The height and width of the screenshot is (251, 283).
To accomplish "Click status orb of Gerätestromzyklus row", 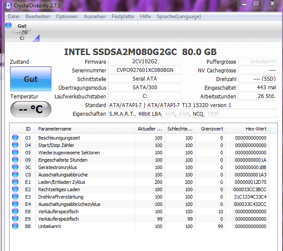I will pyautogui.click(x=15, y=167).
